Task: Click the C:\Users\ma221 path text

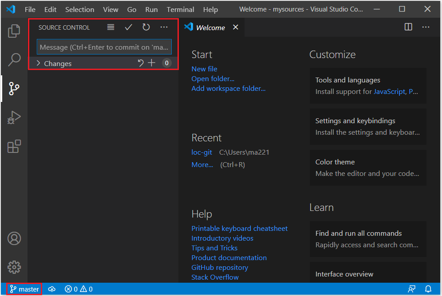Action: click(244, 152)
